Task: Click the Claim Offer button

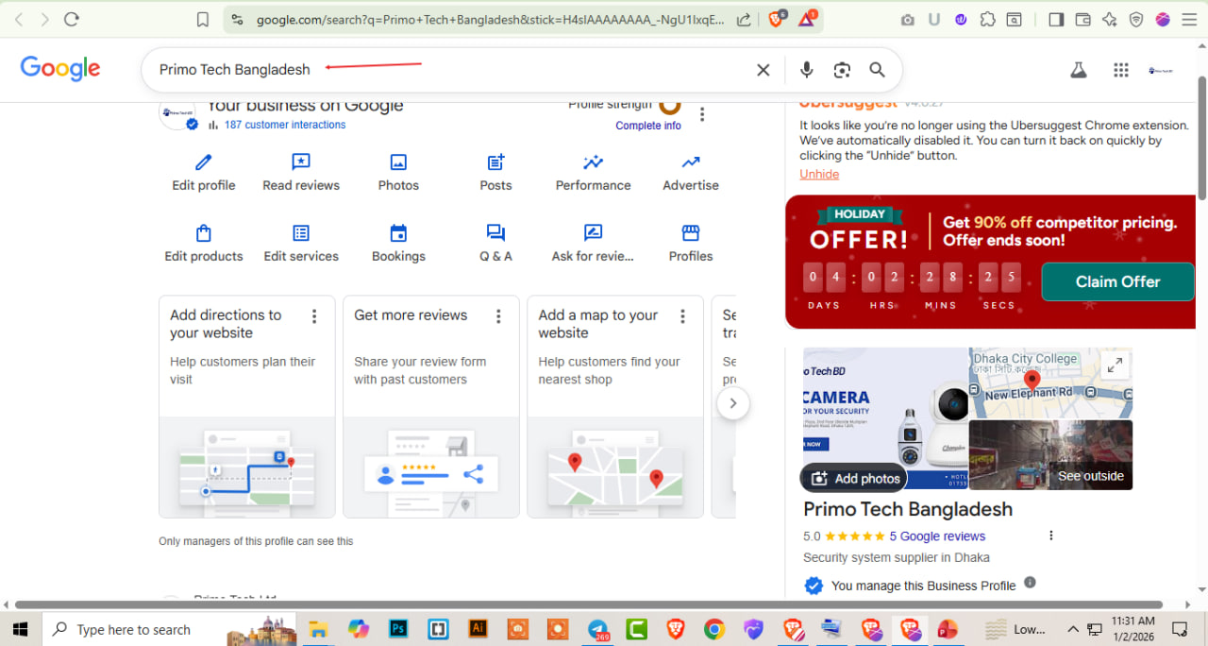Action: [x=1117, y=281]
